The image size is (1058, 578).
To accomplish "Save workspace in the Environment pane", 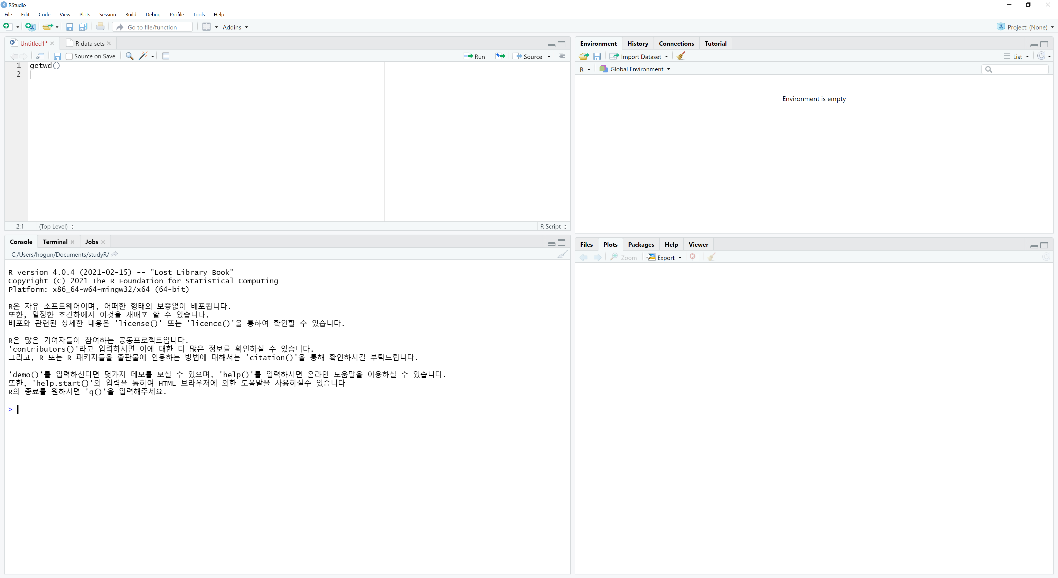I will (x=597, y=56).
